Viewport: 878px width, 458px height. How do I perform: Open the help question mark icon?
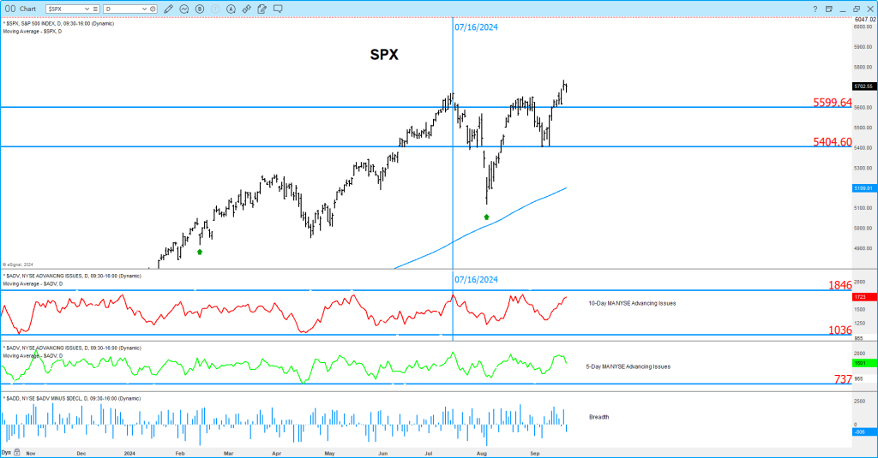815,9
